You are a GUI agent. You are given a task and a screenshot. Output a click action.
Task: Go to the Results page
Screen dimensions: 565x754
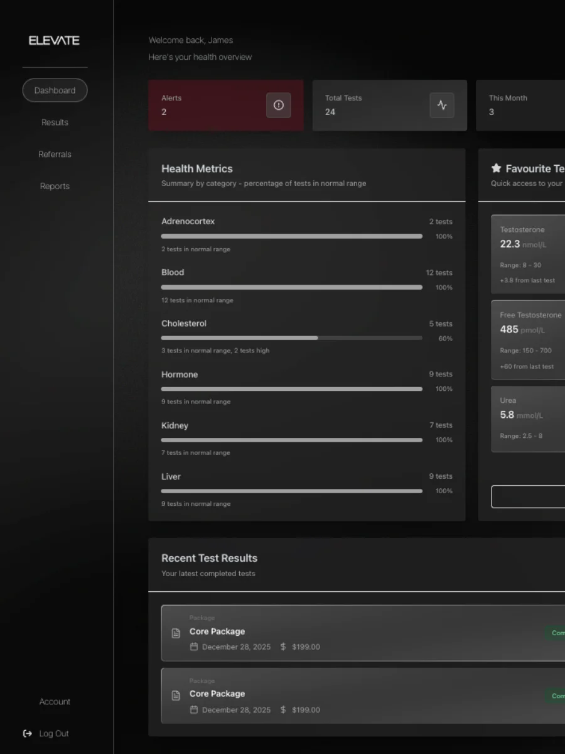[55, 123]
